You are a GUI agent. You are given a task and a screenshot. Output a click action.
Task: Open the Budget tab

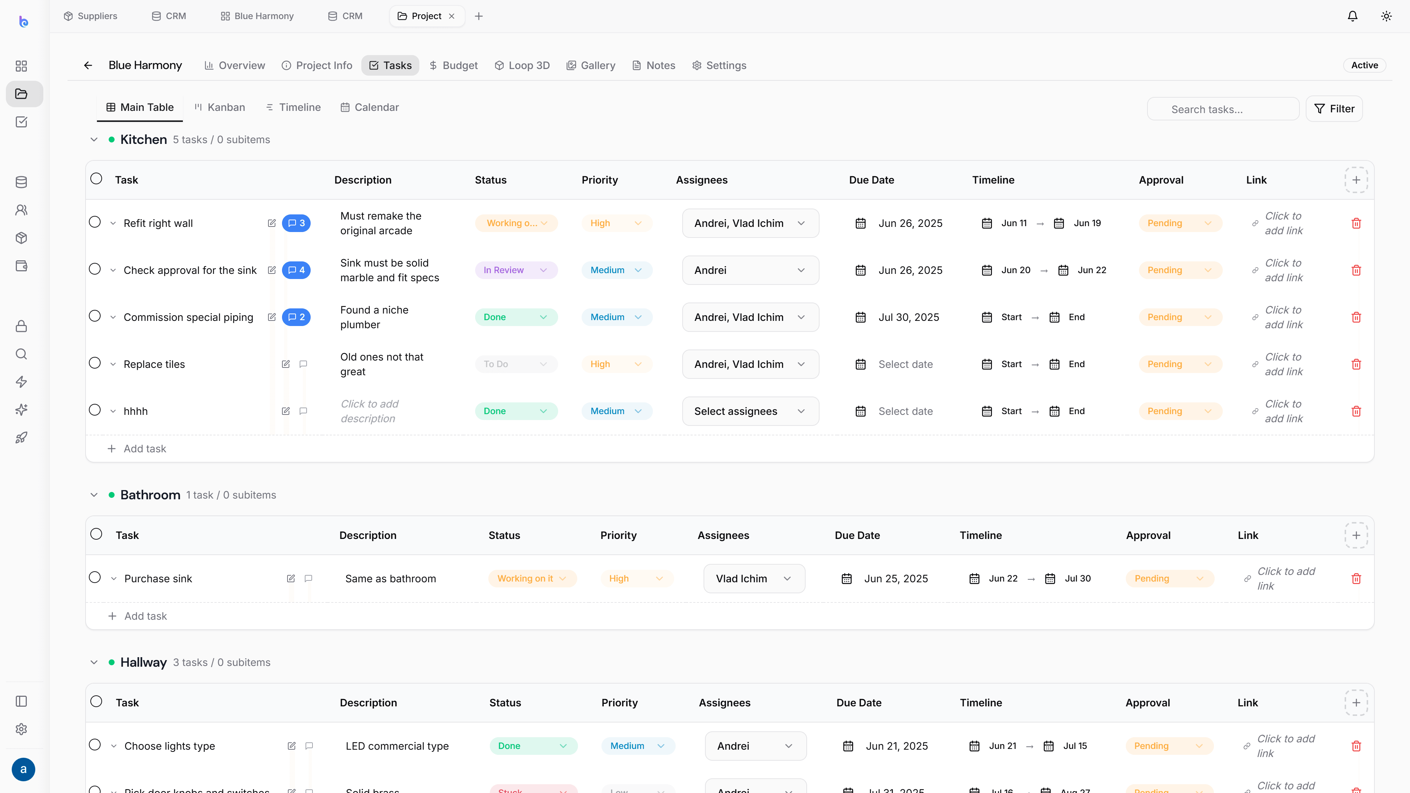(453, 66)
